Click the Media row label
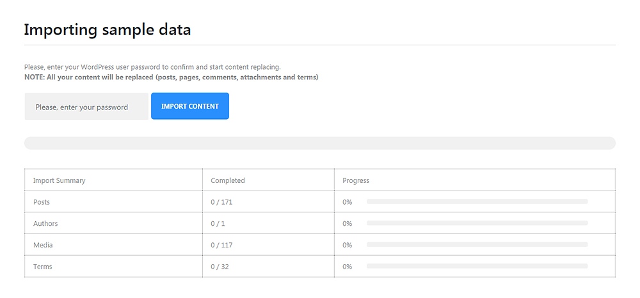The width and height of the screenshot is (640, 298). [x=43, y=245]
